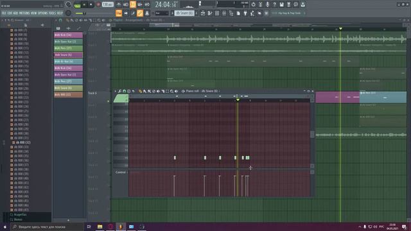The width and height of the screenshot is (411, 231).
Task: Open the channel rack toolbar icon
Action: coord(217,13)
